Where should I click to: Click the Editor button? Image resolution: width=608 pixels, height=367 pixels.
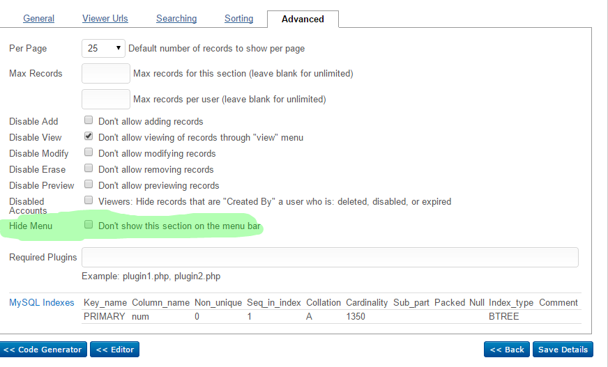click(x=115, y=350)
